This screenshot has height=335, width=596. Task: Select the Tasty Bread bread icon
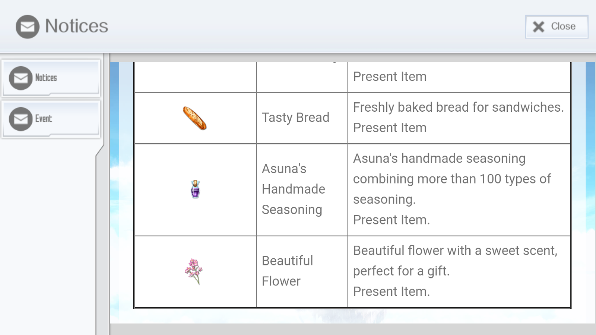click(194, 118)
